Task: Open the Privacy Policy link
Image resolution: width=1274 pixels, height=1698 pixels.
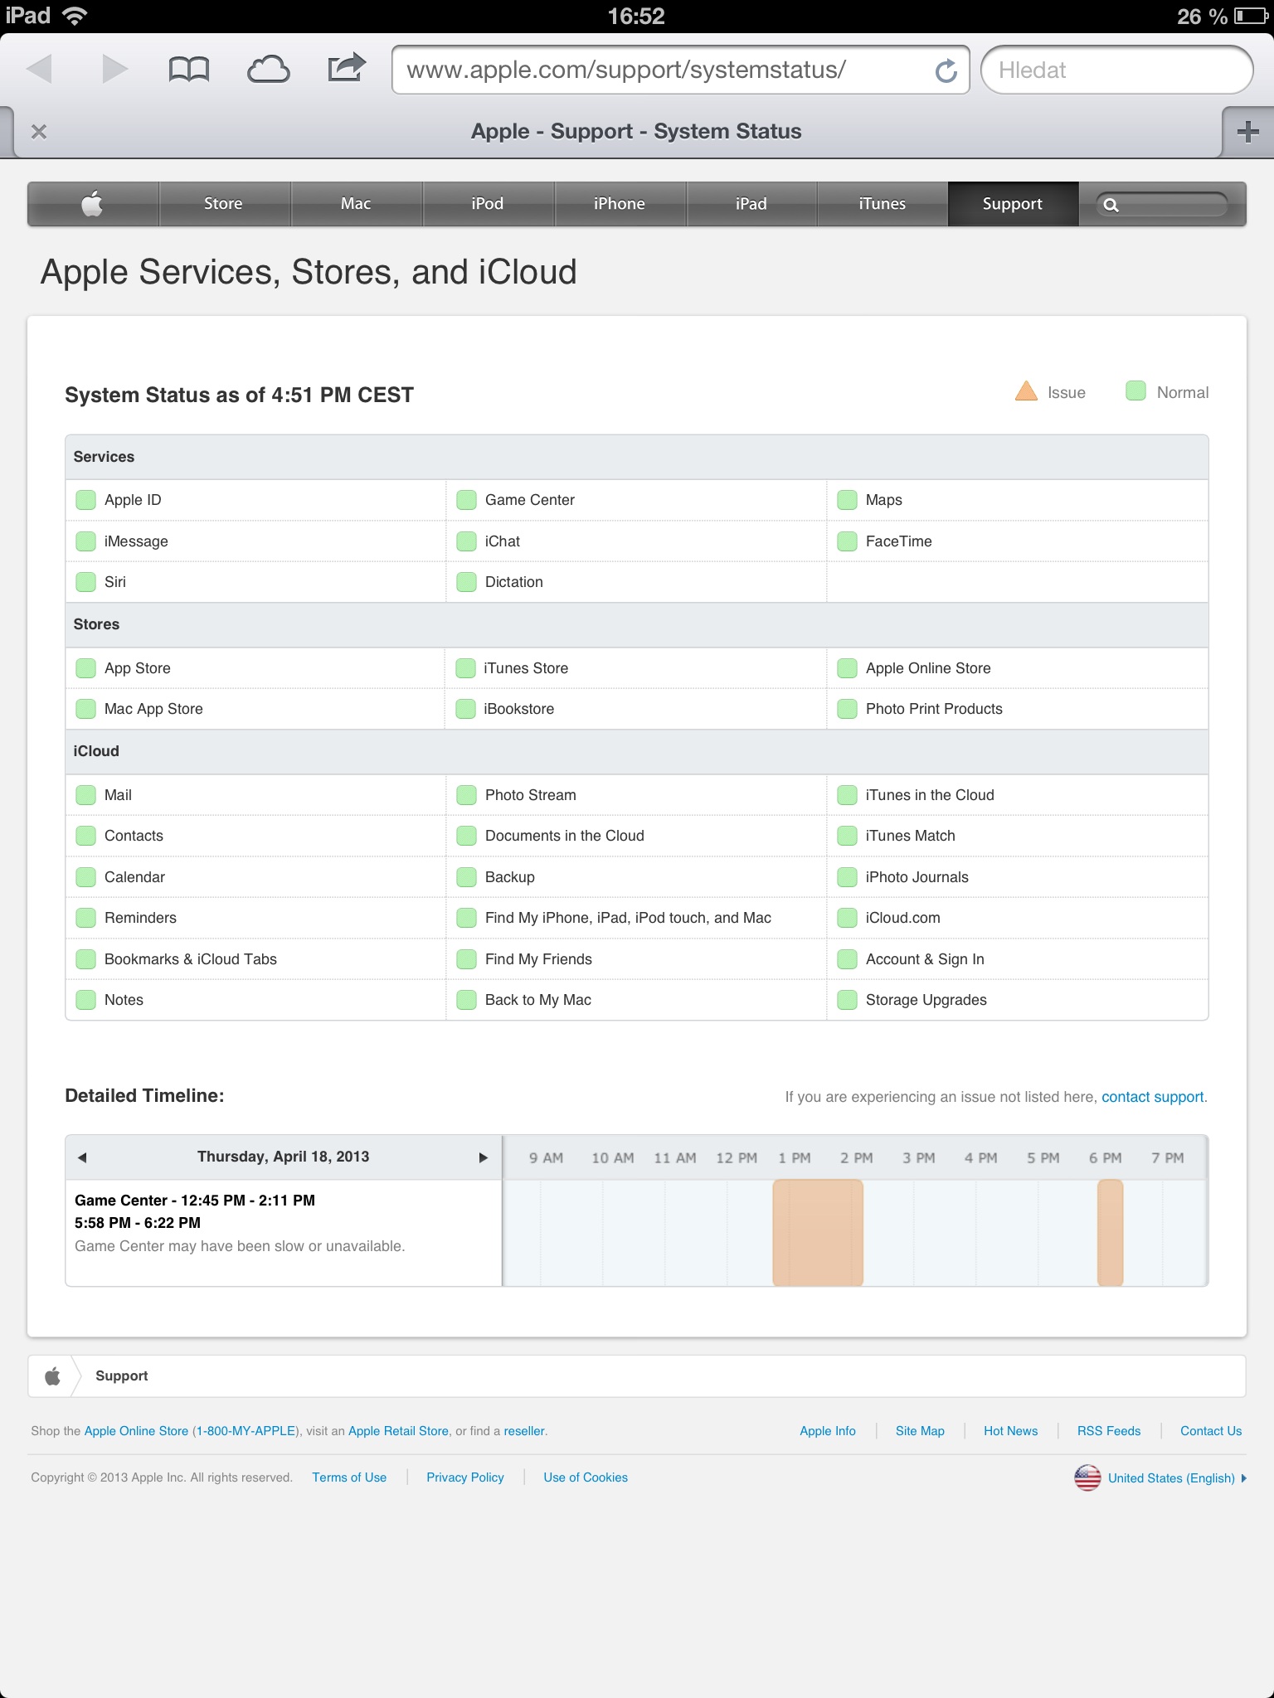Action: pyautogui.click(x=464, y=1477)
